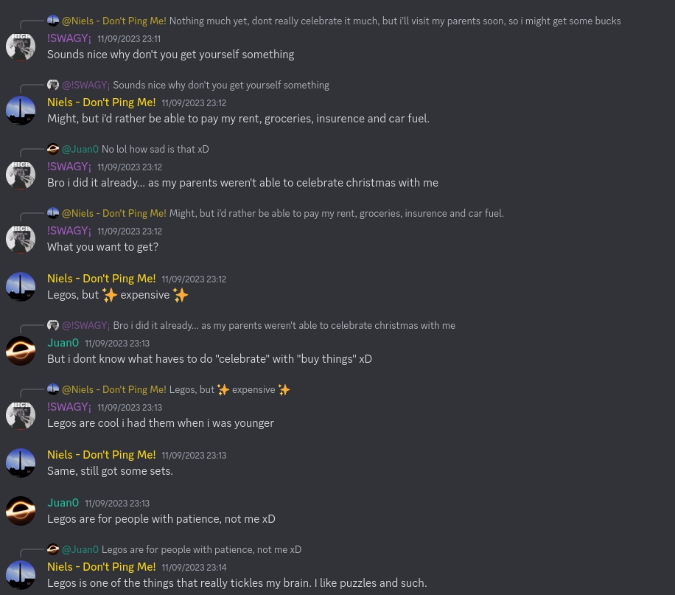Click Juan0's avatar next to celebrate with buy things message
Viewport: 675px width, 595px height.
(x=20, y=351)
